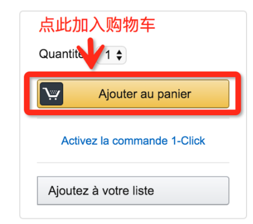Screen dimensions: 253x224
Task: Click the Quantité label
Action: coord(61,54)
